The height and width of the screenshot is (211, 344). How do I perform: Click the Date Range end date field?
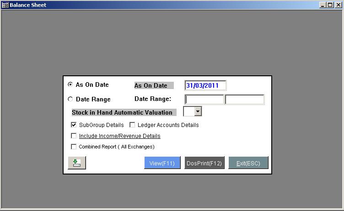tap(245, 100)
